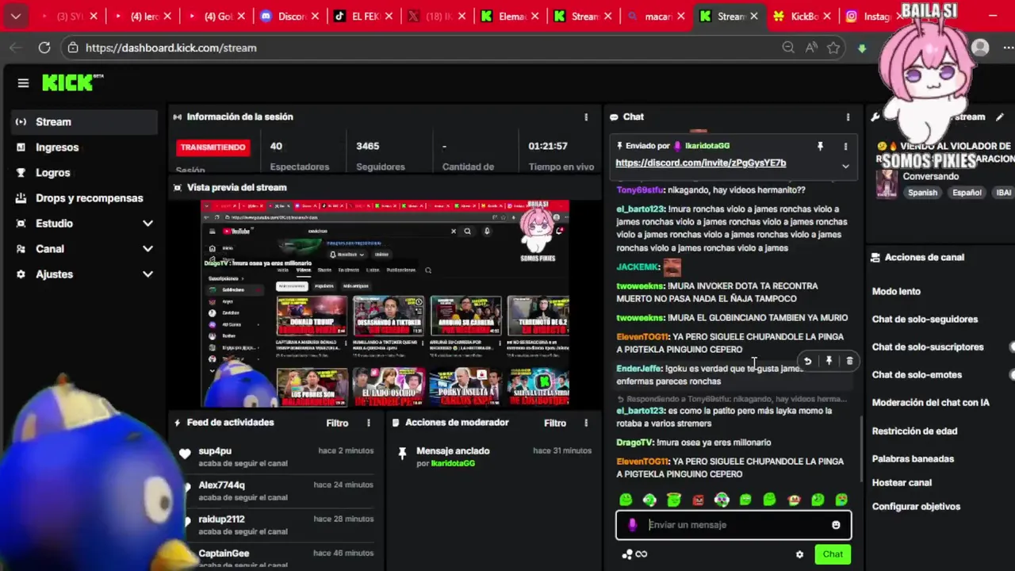The height and width of the screenshot is (571, 1015).
Task: Bookmark this page with the star icon
Action: tap(833, 48)
